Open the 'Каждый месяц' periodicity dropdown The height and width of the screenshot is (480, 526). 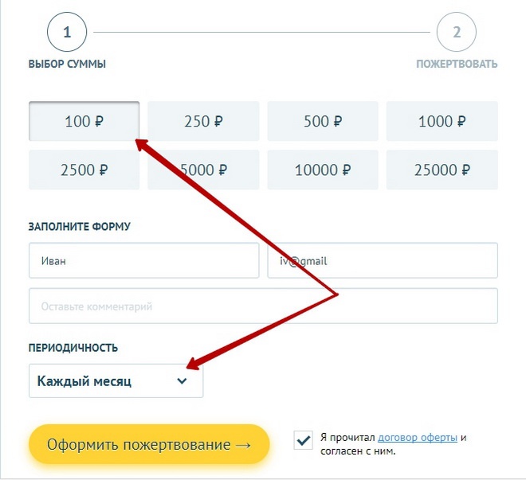click(116, 381)
